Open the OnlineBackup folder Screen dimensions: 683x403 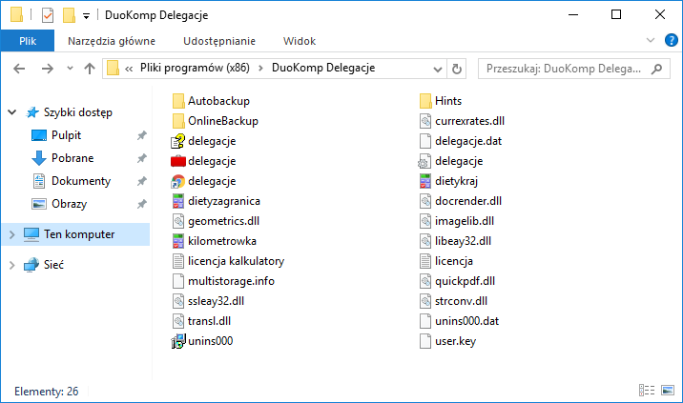pyautogui.click(x=216, y=121)
